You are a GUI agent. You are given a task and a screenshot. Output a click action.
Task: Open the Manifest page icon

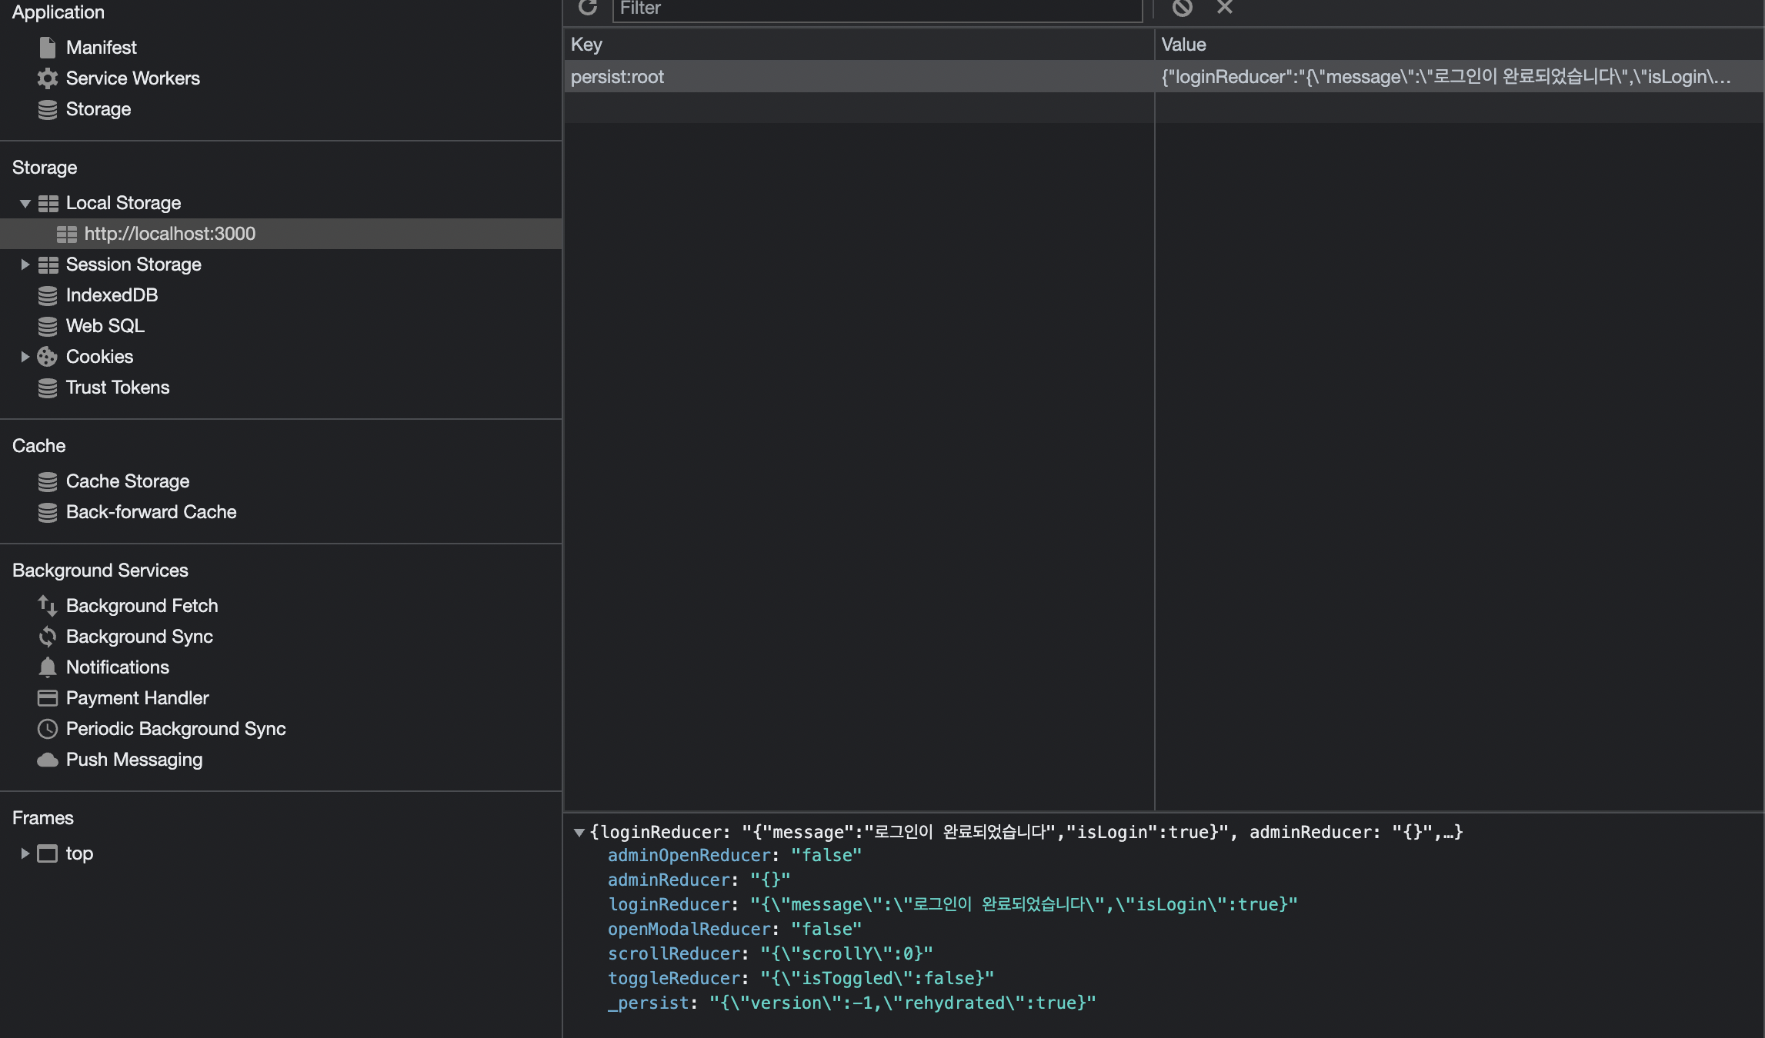[48, 48]
